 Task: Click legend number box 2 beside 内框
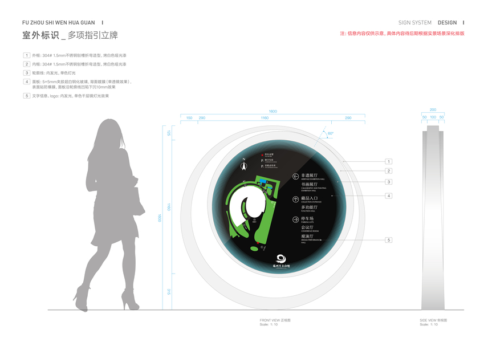(x=27, y=64)
